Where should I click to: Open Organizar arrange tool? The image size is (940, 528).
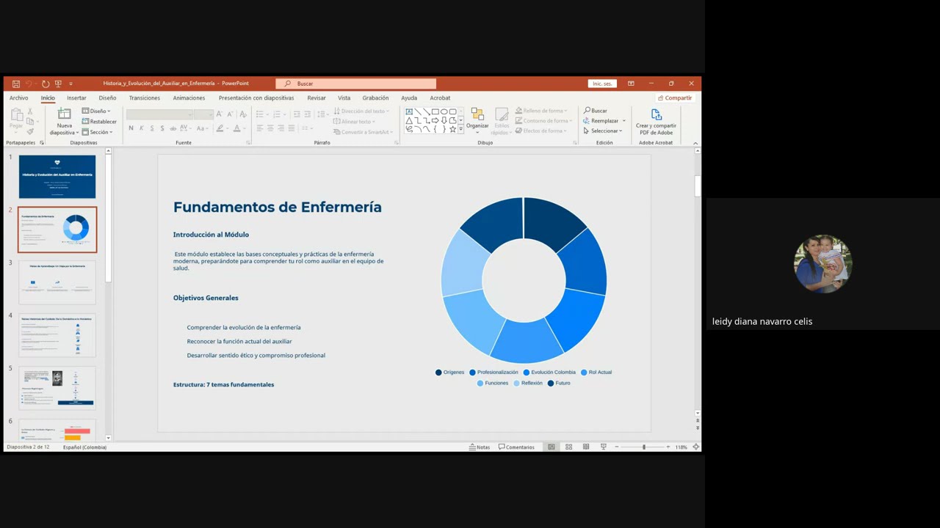click(x=477, y=120)
